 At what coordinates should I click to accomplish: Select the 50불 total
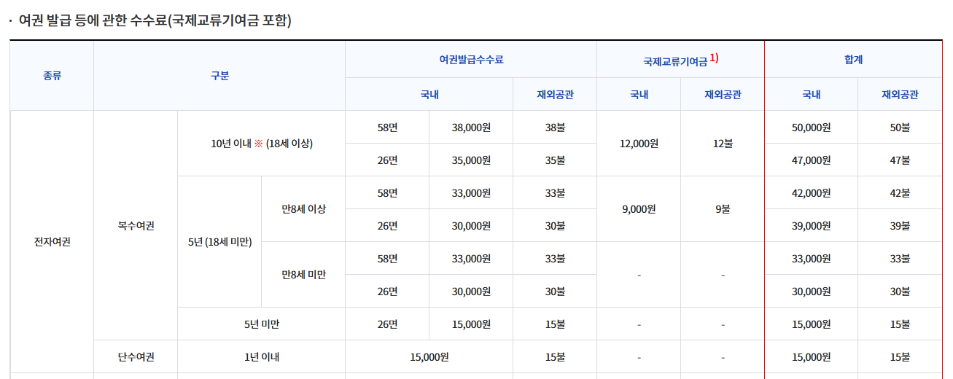coord(900,127)
